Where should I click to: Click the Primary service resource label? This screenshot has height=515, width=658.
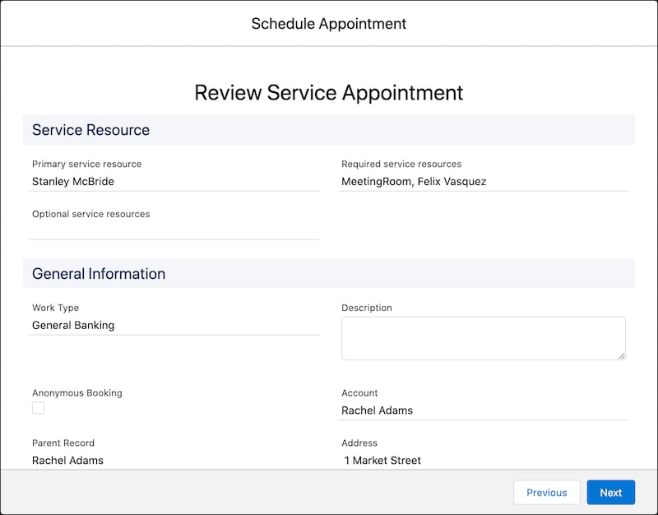[87, 164]
